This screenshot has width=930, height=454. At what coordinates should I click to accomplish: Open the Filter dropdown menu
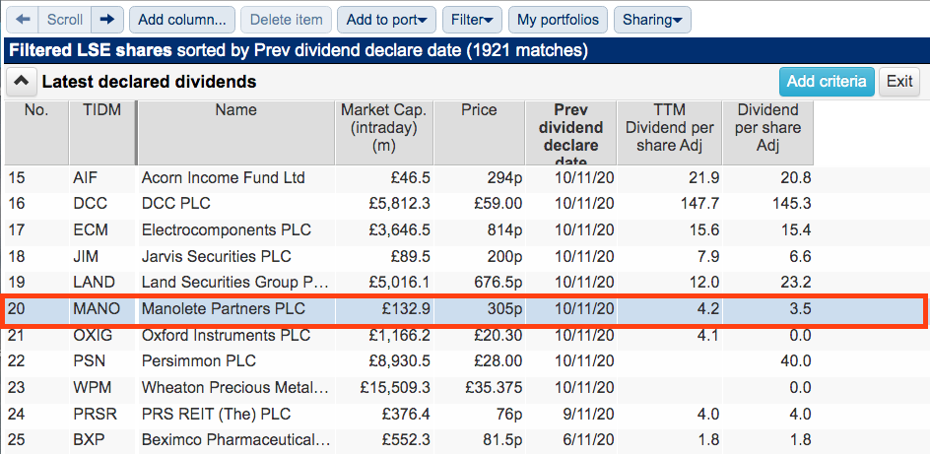click(472, 20)
